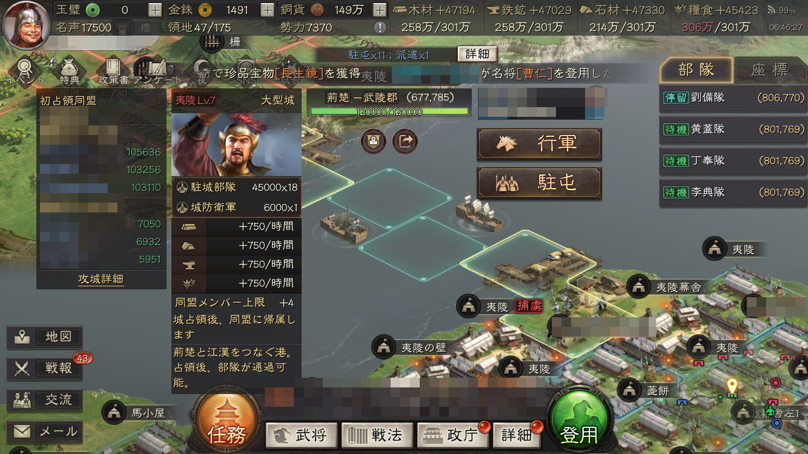Open 詳細 beside 駐屯x11 派遣x1
Image resolution: width=808 pixels, height=454 pixels.
coord(477,54)
